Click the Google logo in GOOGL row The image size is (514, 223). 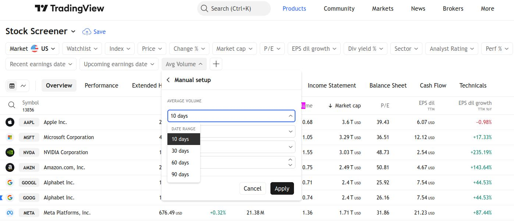coord(10,183)
